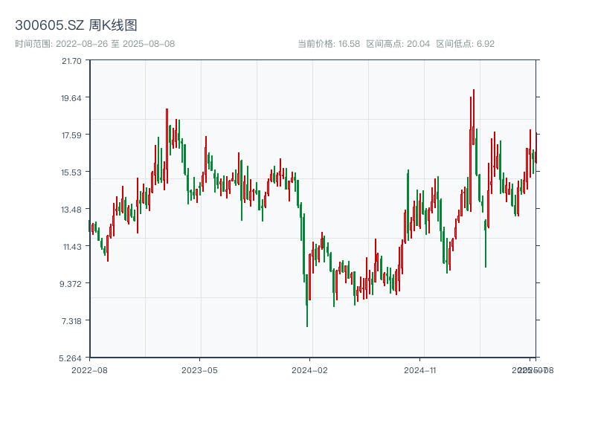Click the 2022-08 x-axis label
Viewport: 595px width, 446px height.
tap(89, 370)
